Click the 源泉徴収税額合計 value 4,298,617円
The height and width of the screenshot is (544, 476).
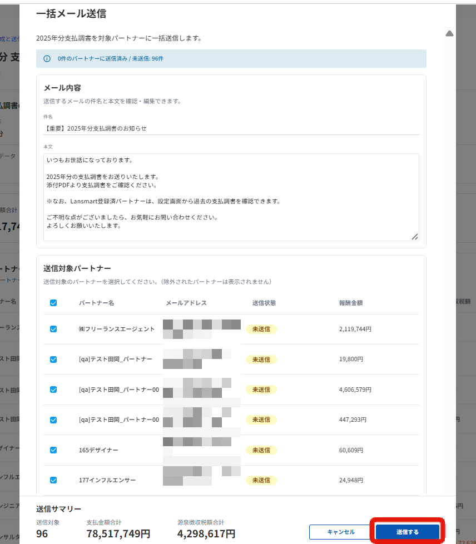coord(206,533)
